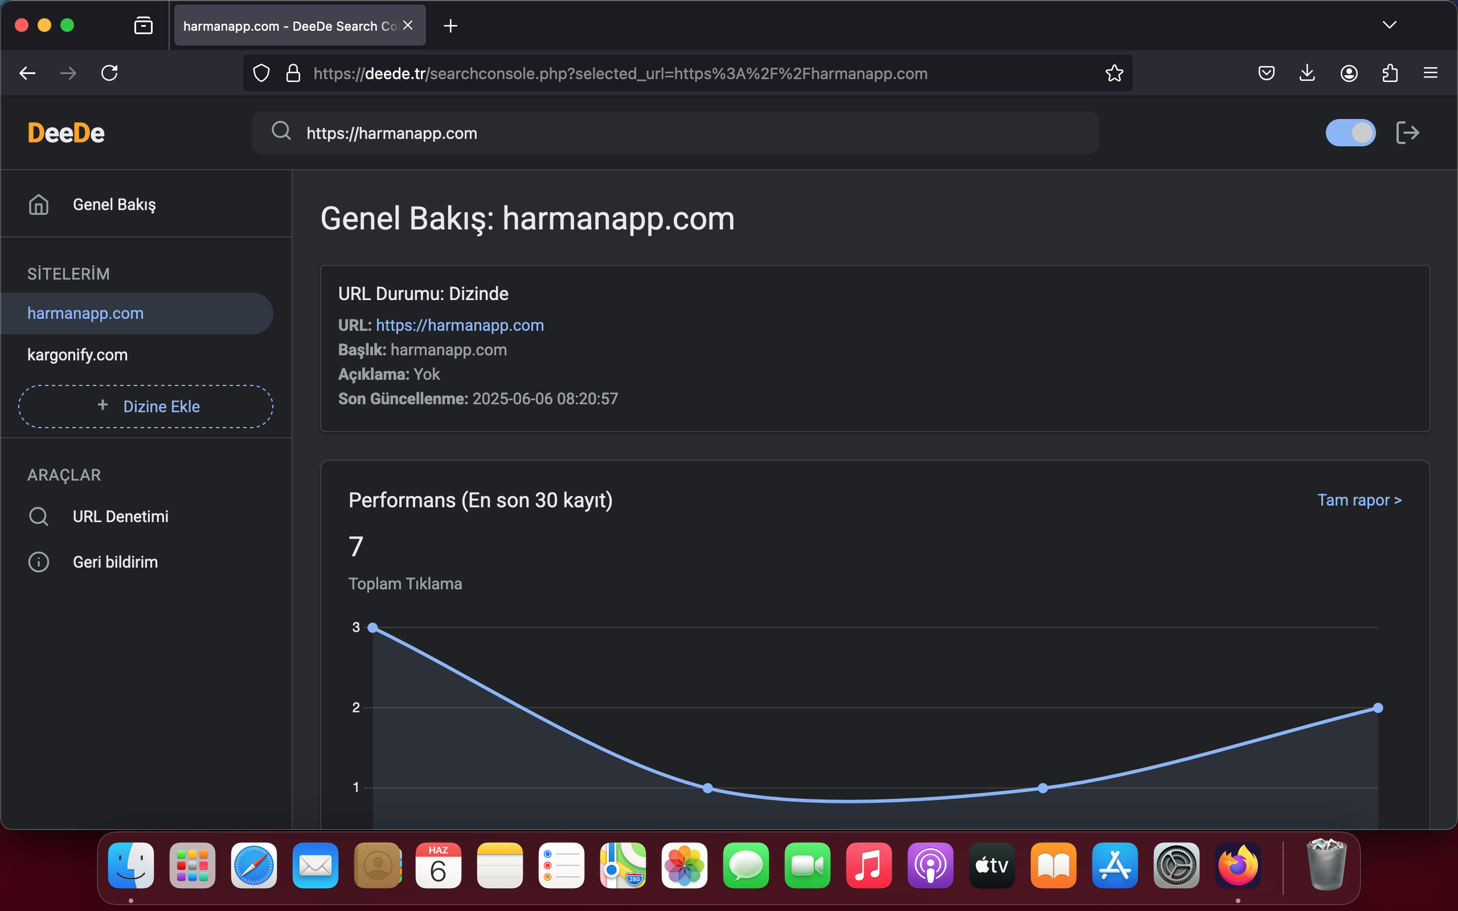Click the https://harmanapp.com URL link
This screenshot has height=911, width=1458.
tap(460, 325)
